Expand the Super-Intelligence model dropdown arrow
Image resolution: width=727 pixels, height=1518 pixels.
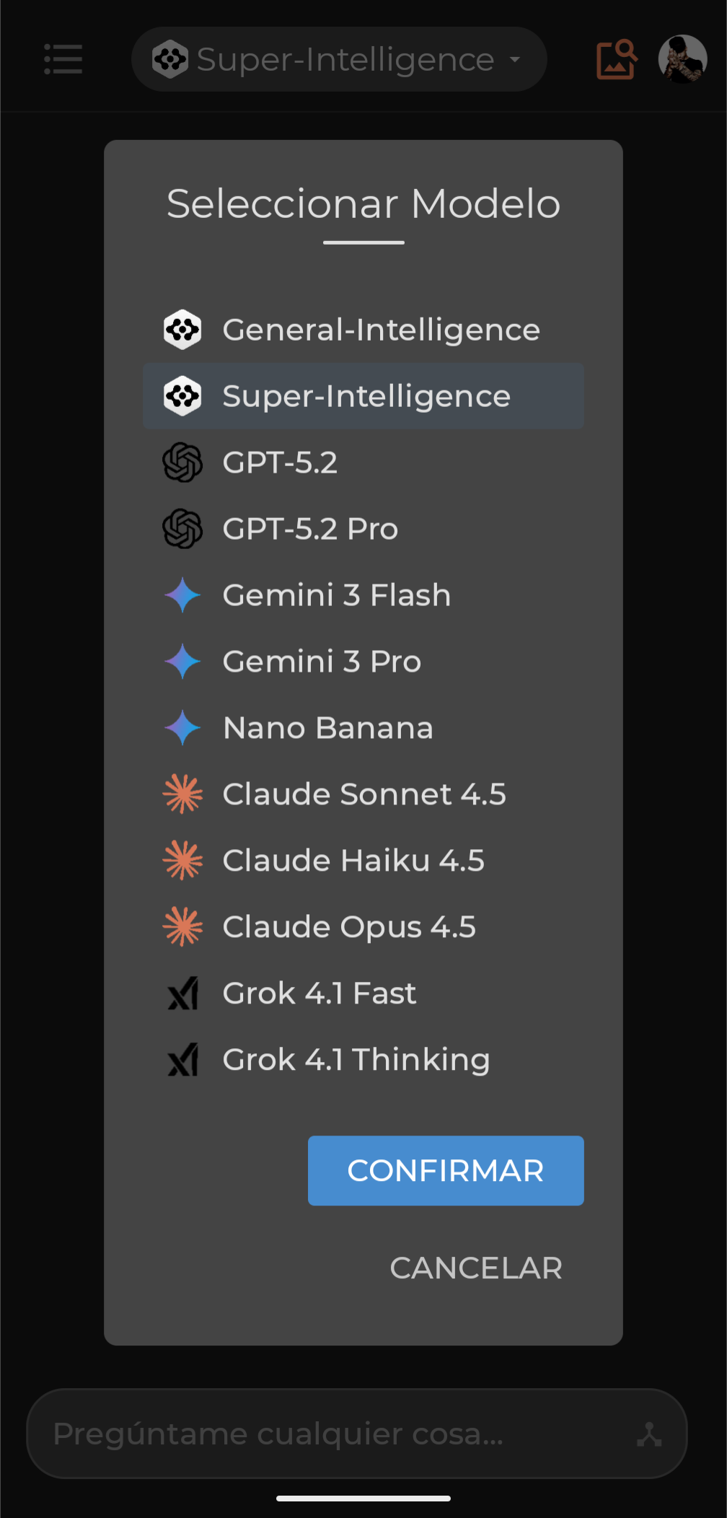click(515, 59)
